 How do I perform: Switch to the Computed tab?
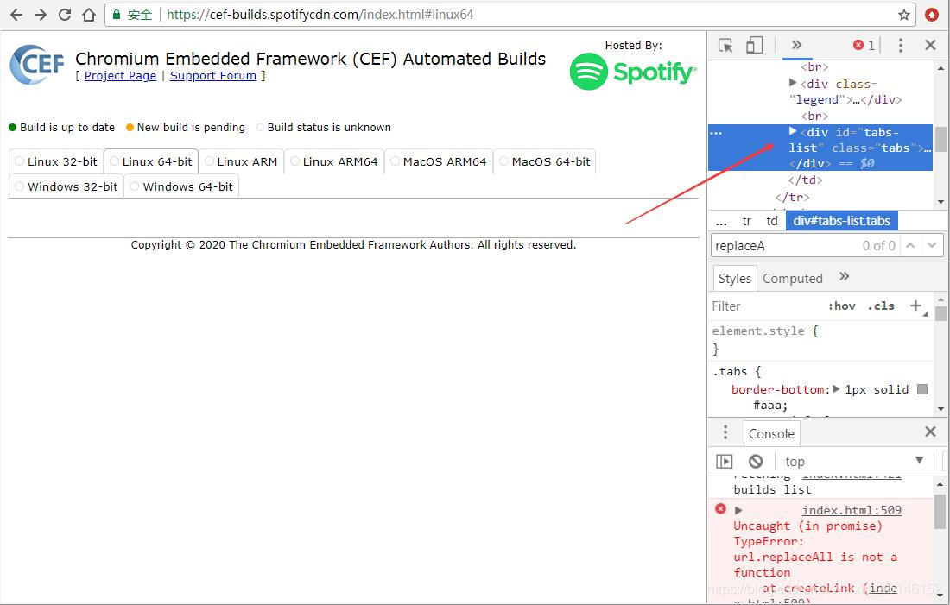pos(793,279)
